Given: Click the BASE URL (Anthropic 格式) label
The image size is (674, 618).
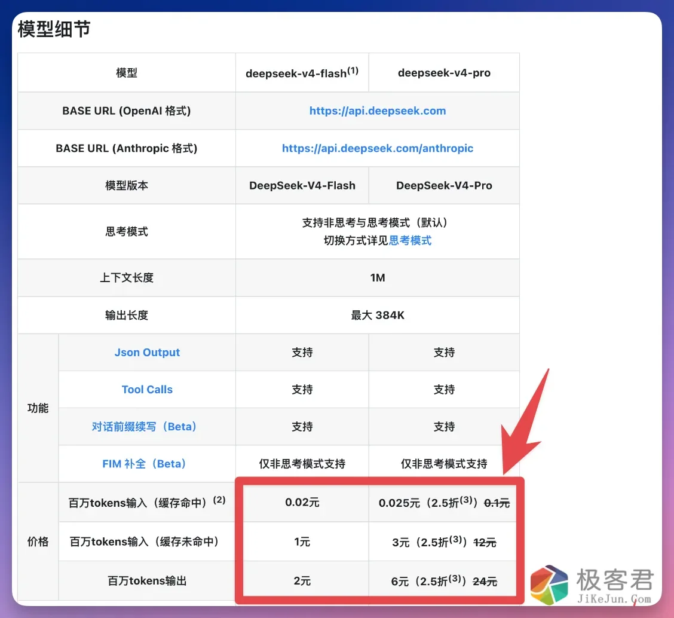Looking at the screenshot, I should pos(127,148).
